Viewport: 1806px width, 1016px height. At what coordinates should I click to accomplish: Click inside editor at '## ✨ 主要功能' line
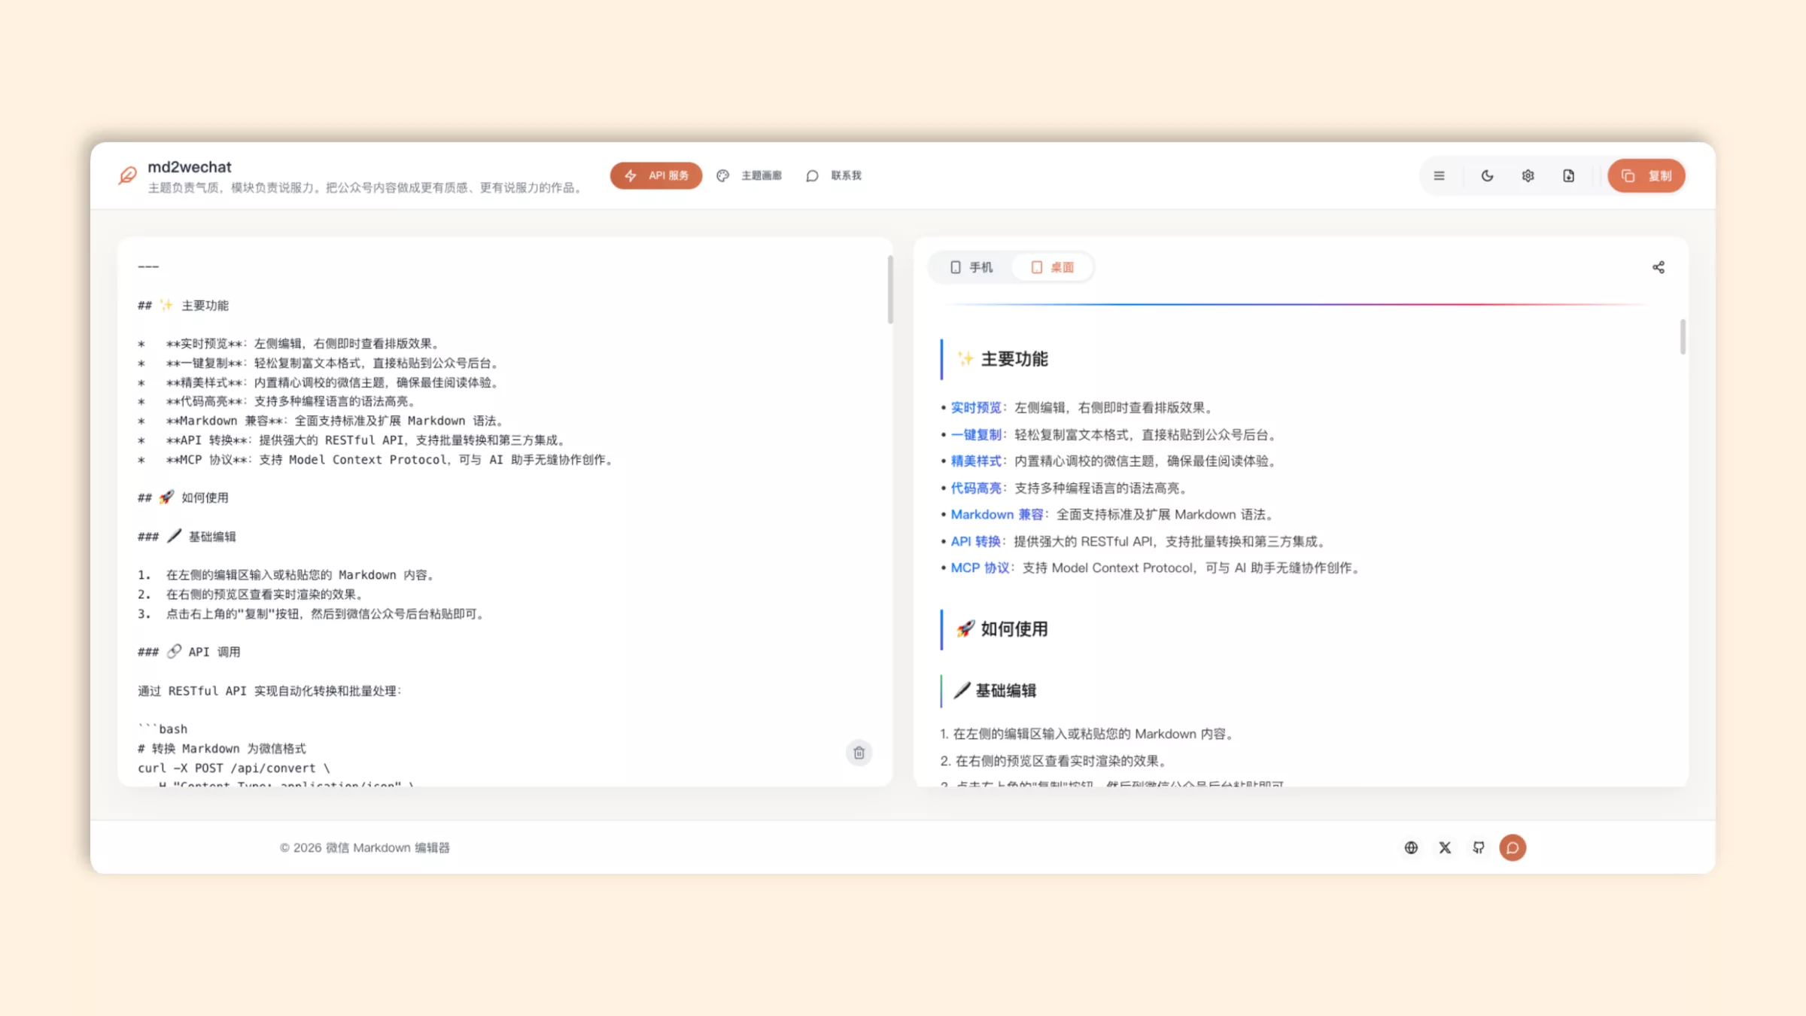(x=183, y=305)
